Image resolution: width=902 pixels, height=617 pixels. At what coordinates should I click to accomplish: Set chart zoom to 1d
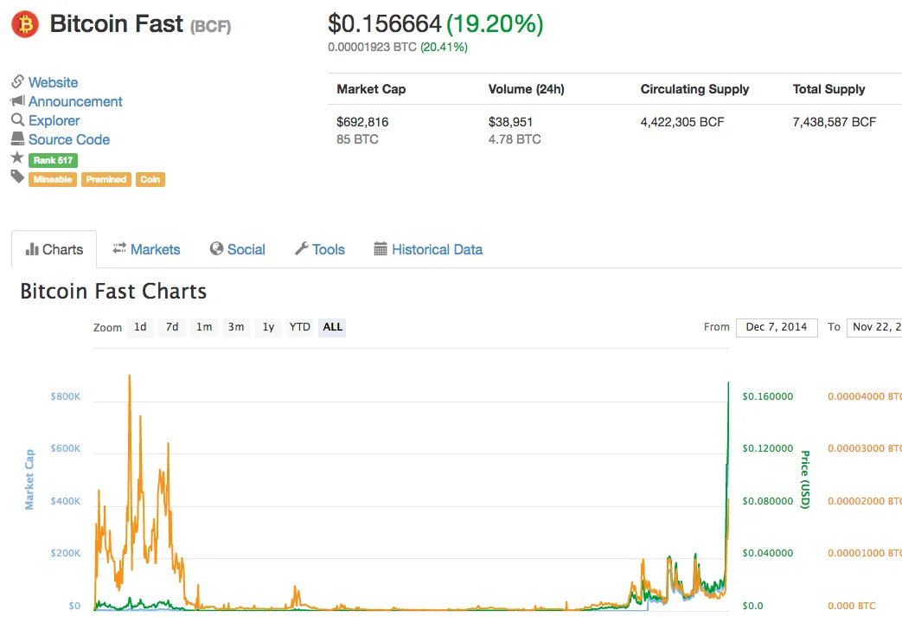pyautogui.click(x=140, y=327)
